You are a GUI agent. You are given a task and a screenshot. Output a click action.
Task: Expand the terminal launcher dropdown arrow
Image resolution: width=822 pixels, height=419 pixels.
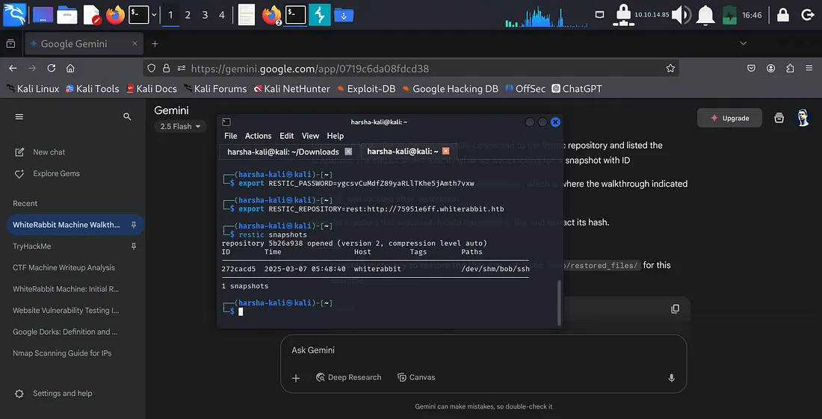(154, 15)
